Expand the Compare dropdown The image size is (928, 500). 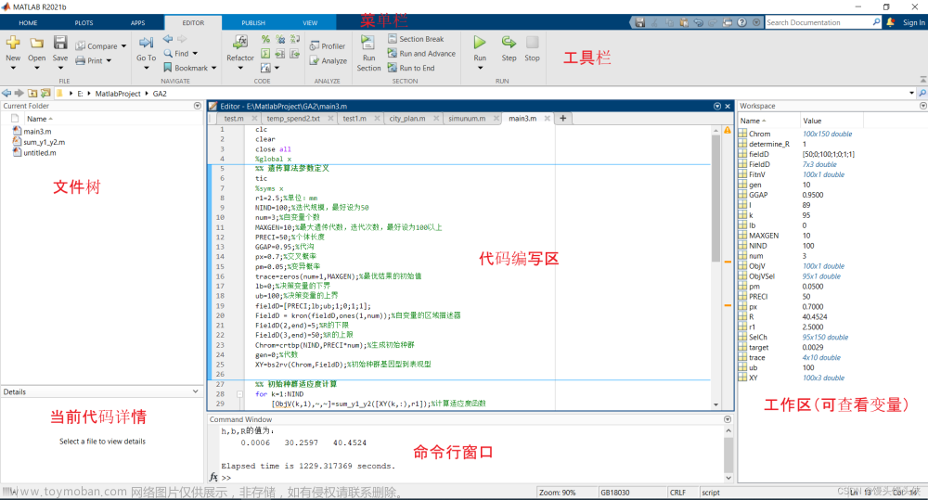123,46
